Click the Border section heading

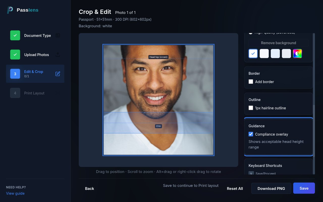254,73
